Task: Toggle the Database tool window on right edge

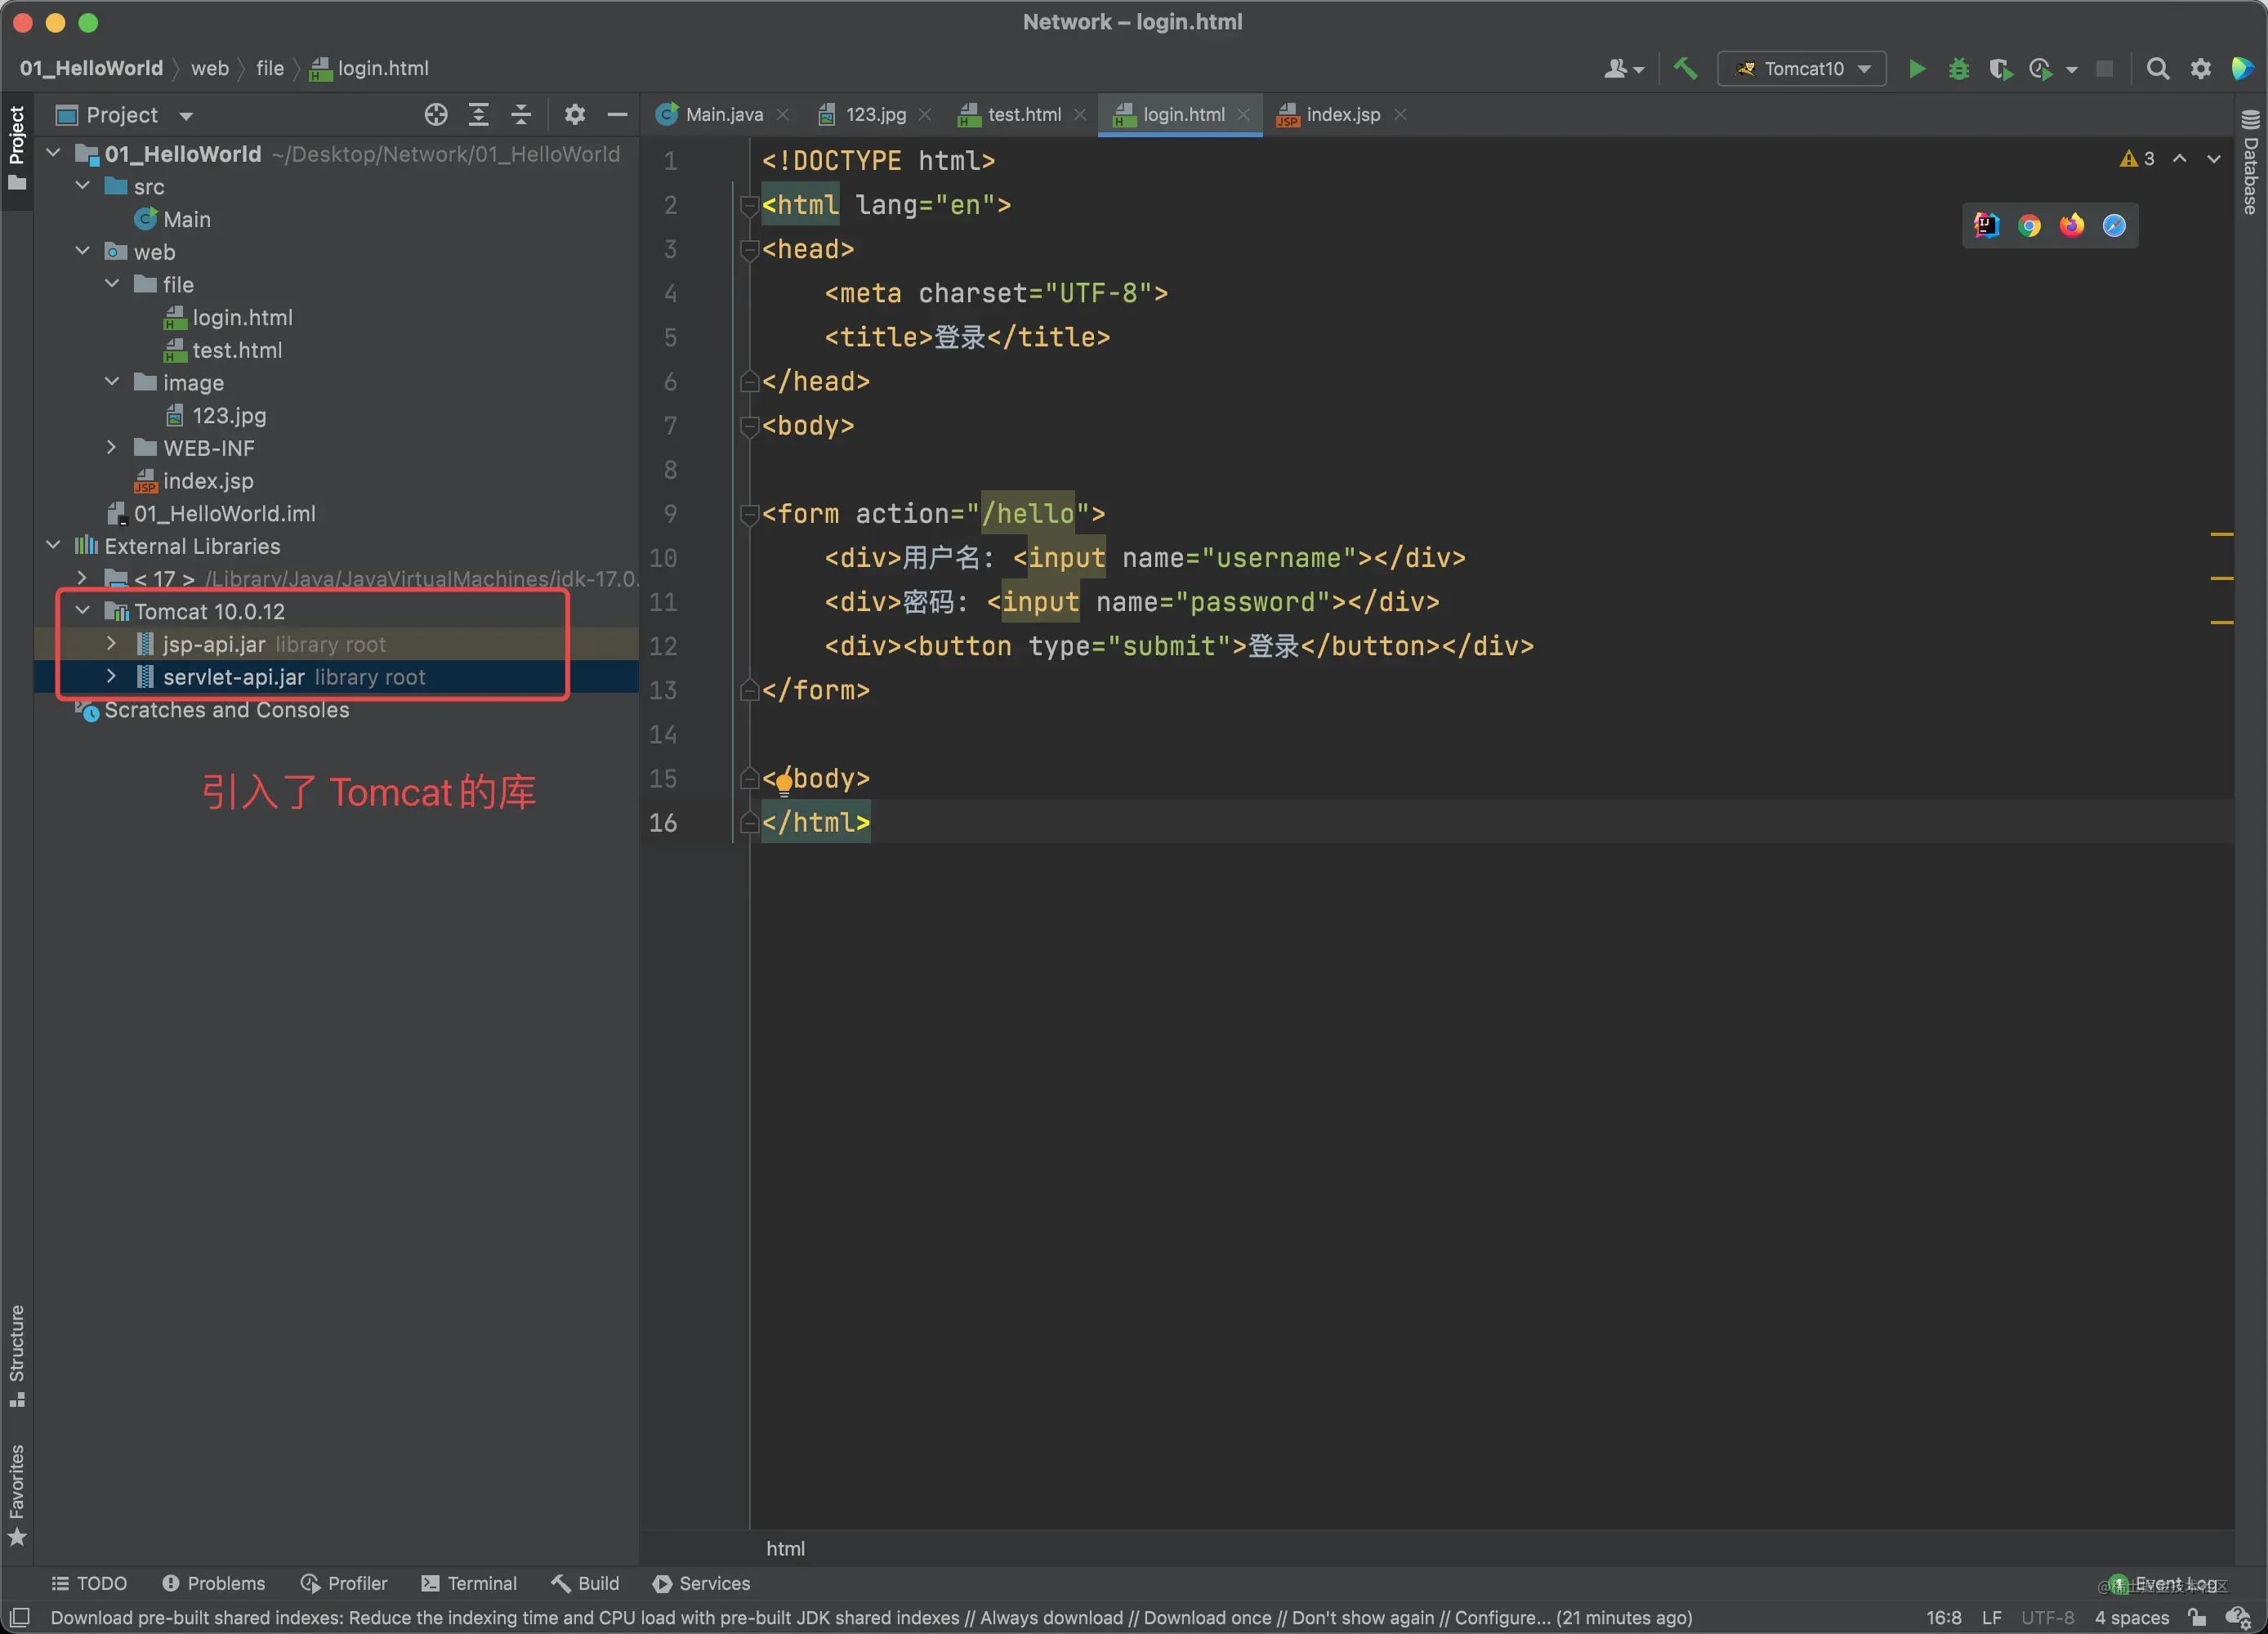Action: [2250, 161]
